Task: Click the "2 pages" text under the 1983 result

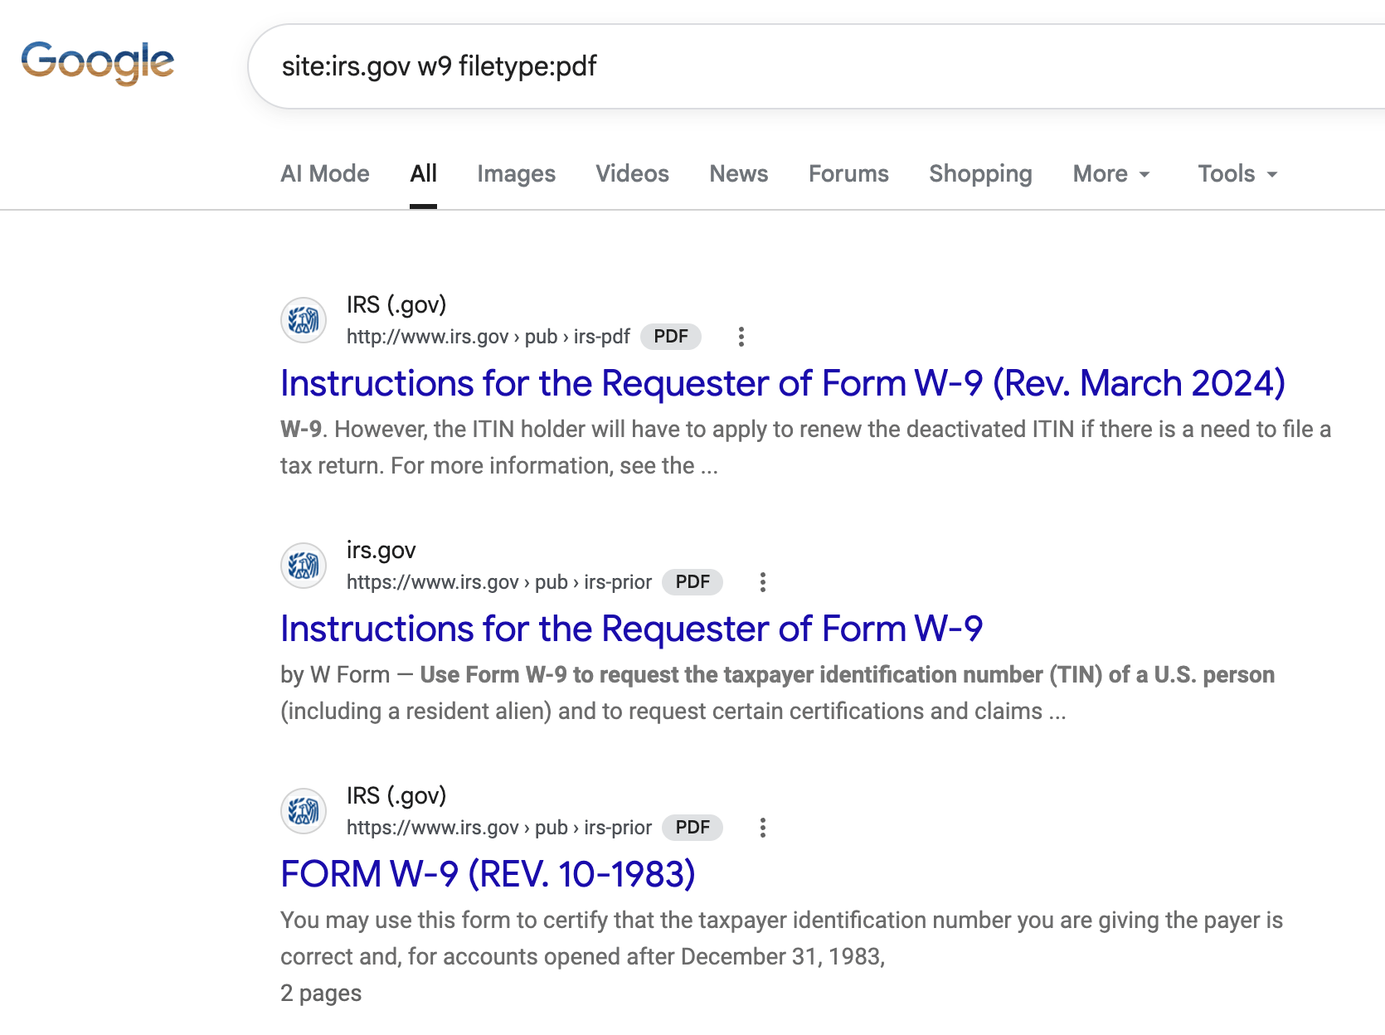Action: [321, 993]
